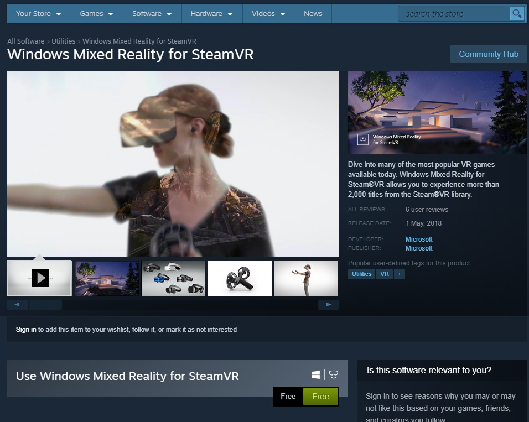The width and height of the screenshot is (529, 422).
Task: Select the News menu item
Action: pos(313,13)
